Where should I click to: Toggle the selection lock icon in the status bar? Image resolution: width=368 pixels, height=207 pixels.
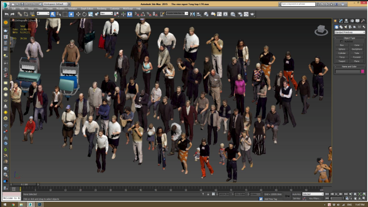208,194
